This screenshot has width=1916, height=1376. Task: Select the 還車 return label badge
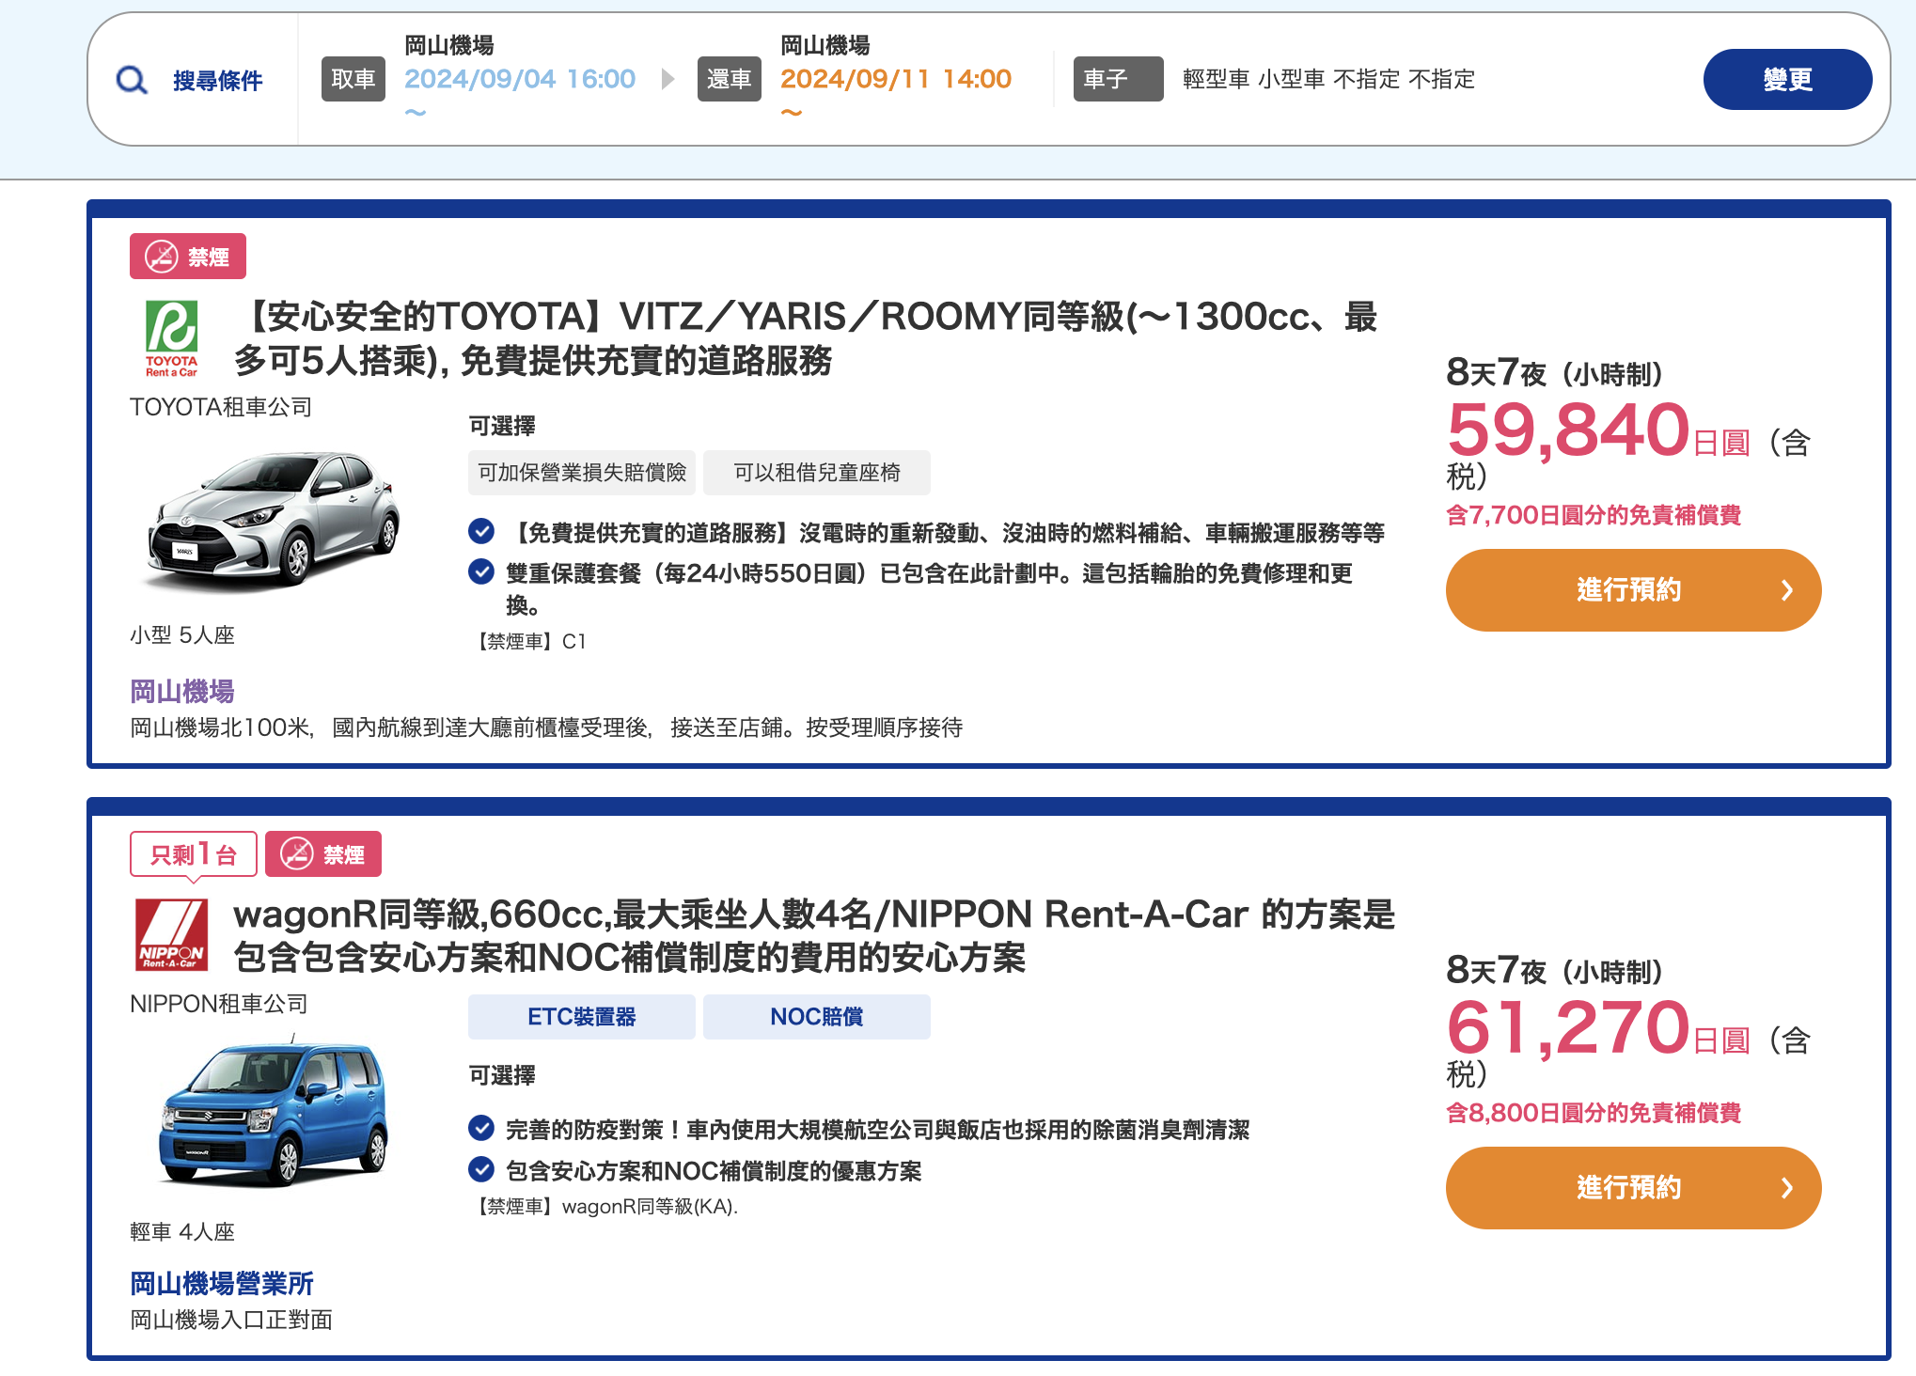[x=730, y=79]
